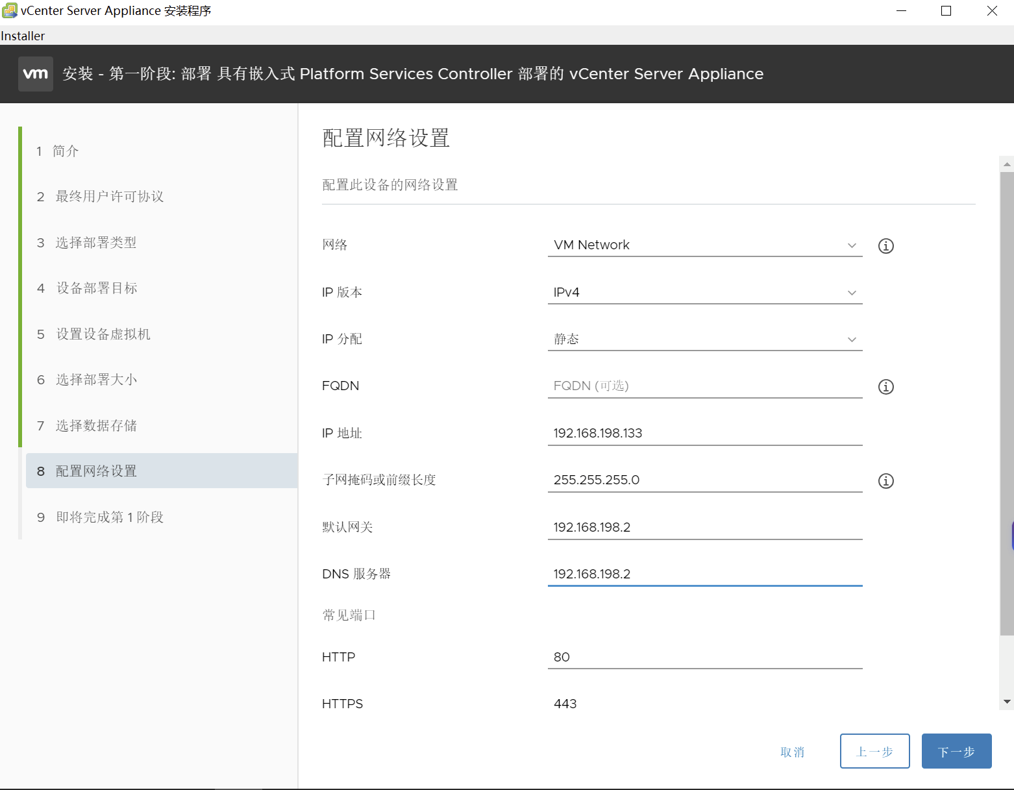Viewport: 1014px width, 790px height.
Task: Click the scrollbar down arrow
Action: click(x=1007, y=702)
